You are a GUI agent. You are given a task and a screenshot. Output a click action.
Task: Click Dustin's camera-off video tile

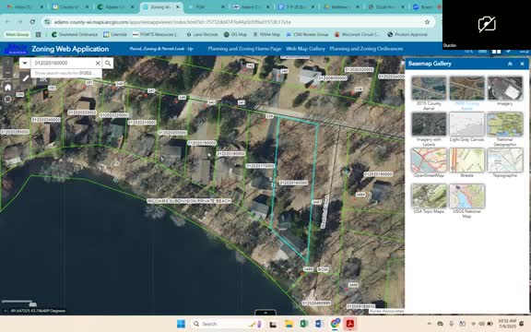point(487,24)
